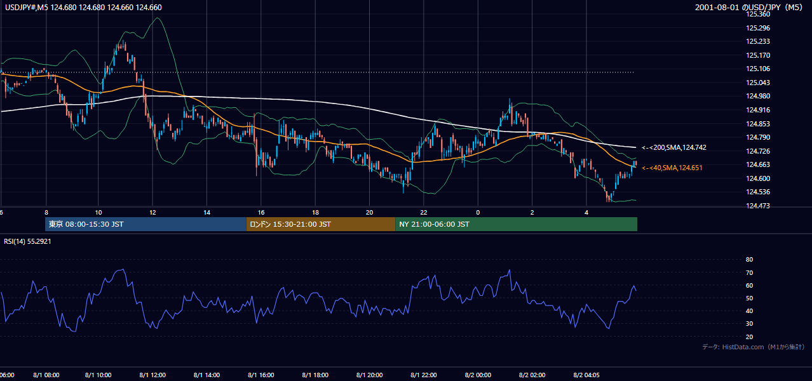
Task: Click the 8/2 02:00 date label
Action: coord(532,375)
